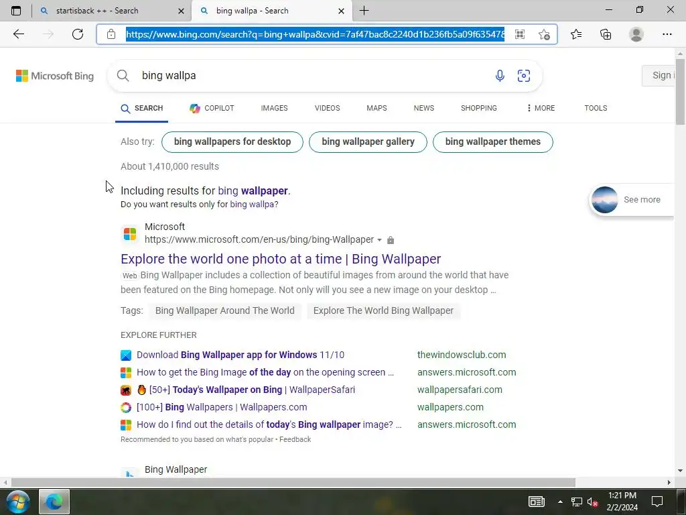Open the Favorites list icon

(576, 34)
